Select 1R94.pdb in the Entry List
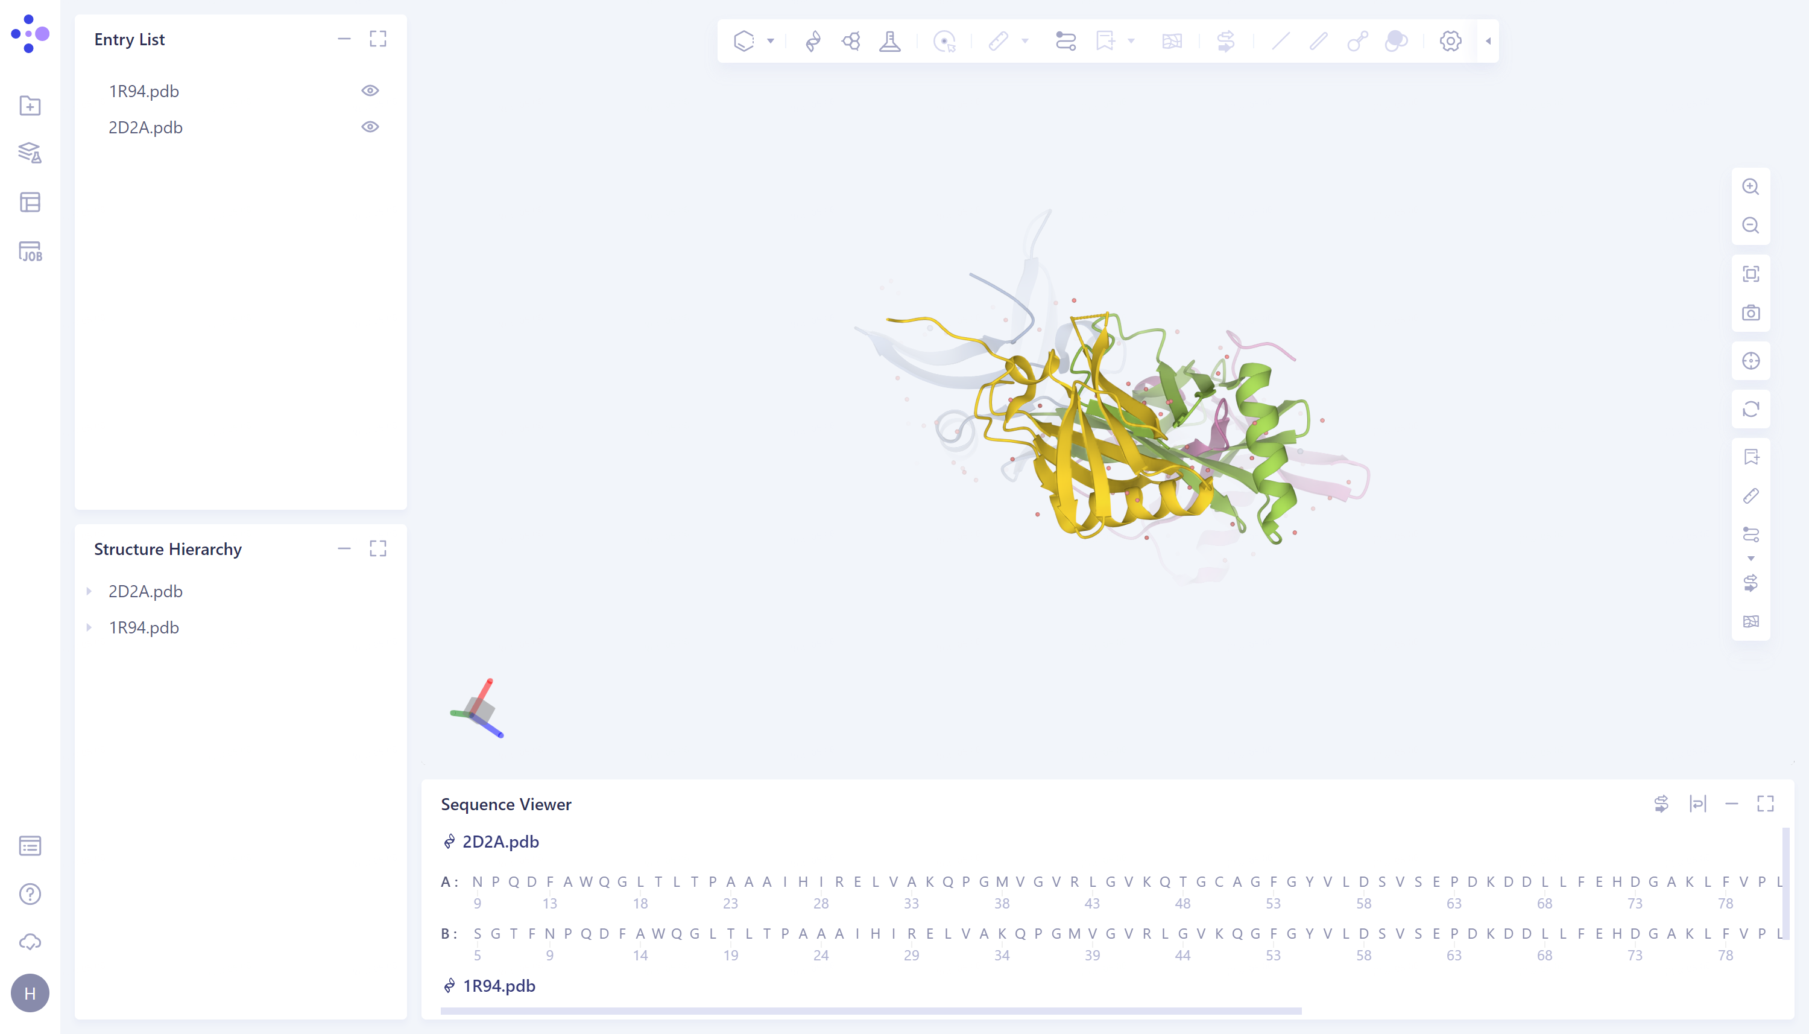The height and width of the screenshot is (1034, 1809). click(x=144, y=90)
